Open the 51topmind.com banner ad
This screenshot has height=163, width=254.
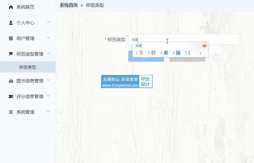point(127,82)
